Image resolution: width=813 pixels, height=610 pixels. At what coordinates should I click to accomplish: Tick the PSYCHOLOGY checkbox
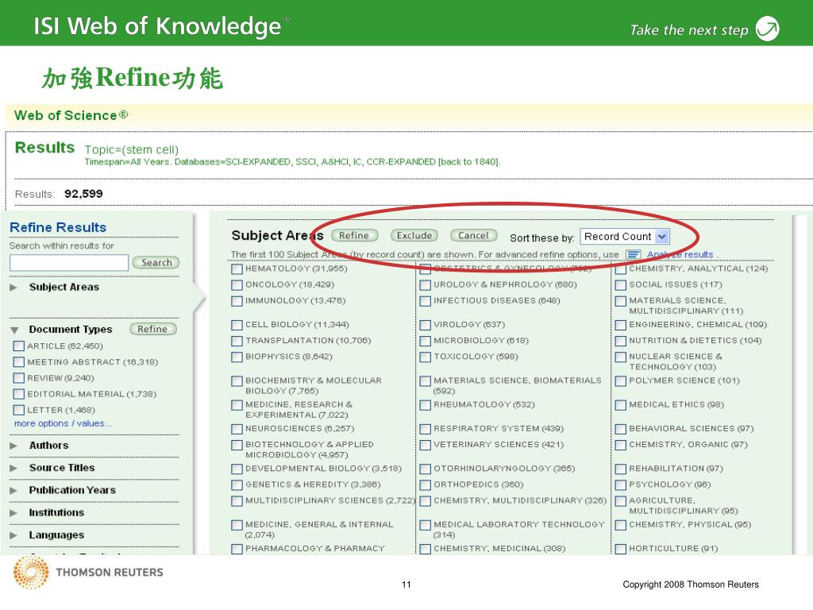621,485
